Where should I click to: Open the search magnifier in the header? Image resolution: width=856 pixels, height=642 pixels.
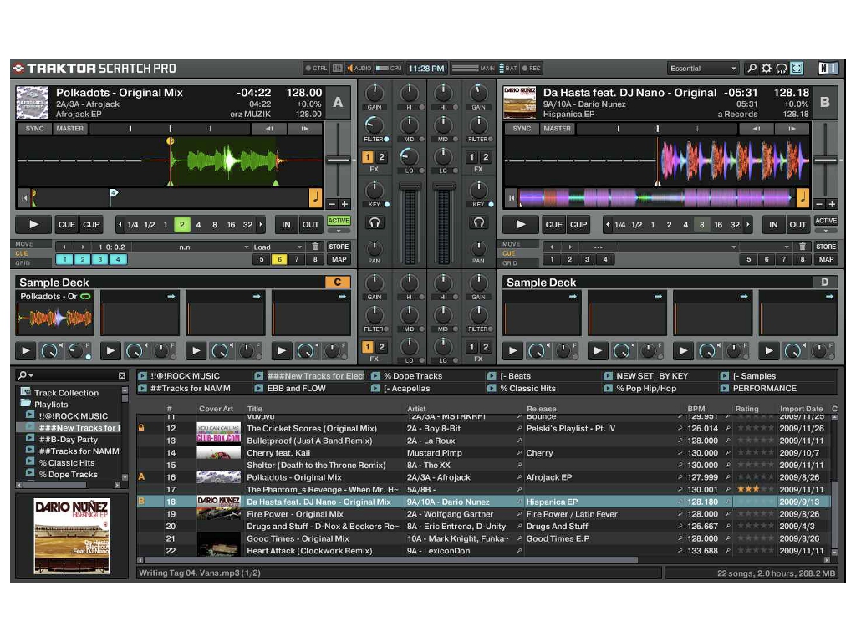(x=752, y=69)
